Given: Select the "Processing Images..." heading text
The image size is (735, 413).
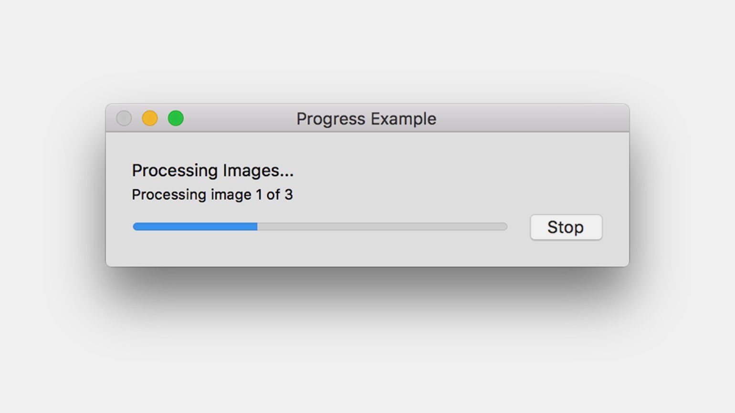Looking at the screenshot, I should pyautogui.click(x=212, y=171).
